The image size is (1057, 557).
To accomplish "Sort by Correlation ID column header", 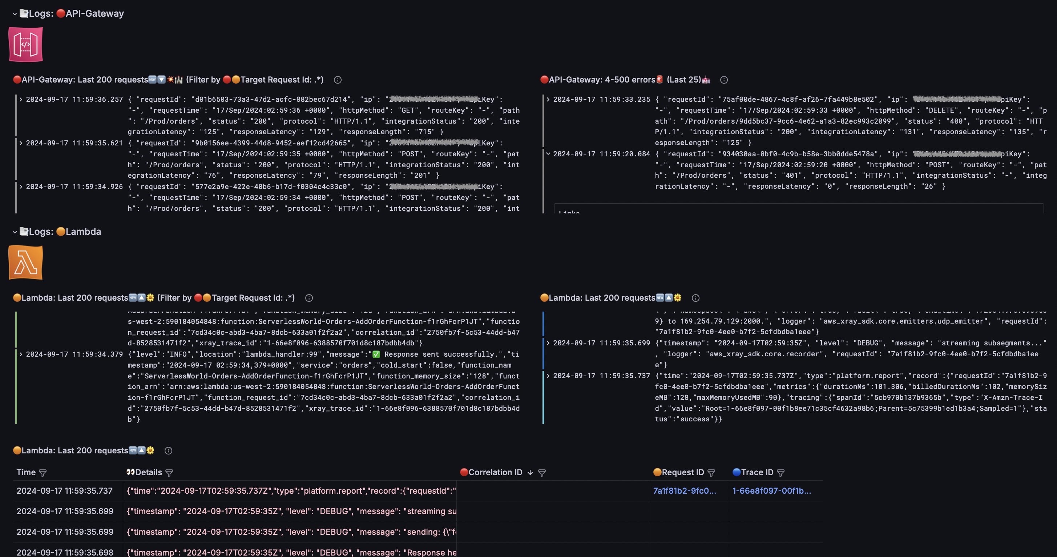I will 495,472.
